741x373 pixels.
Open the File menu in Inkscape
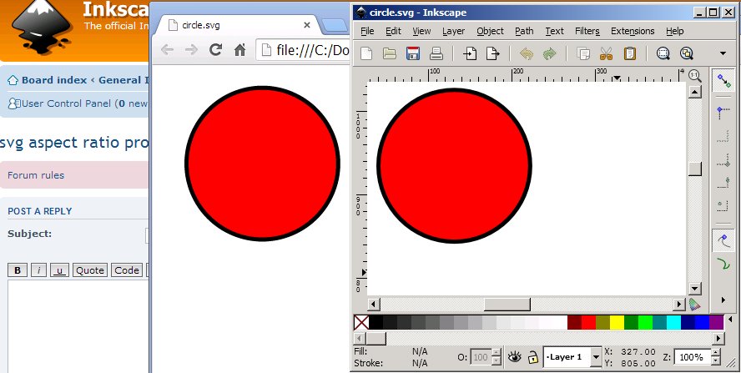click(x=367, y=31)
